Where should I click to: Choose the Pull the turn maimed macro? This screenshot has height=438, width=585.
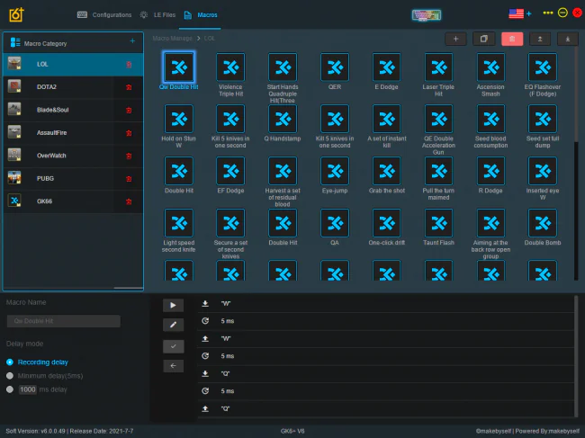[x=439, y=171]
